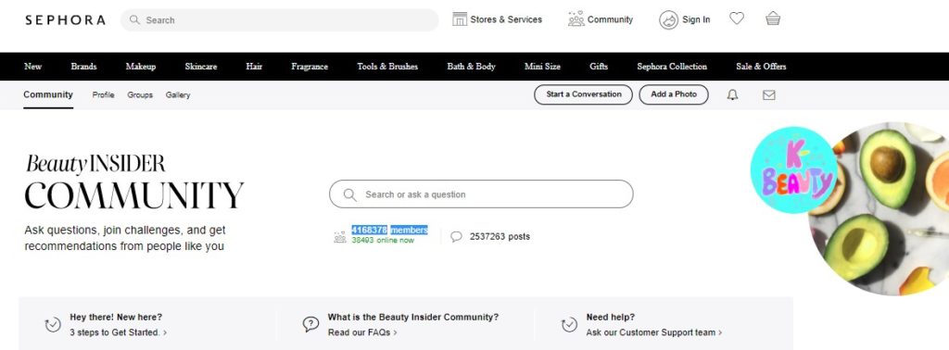Click What is the Beauty Insider Community? heading
The image size is (949, 350).
tap(413, 317)
